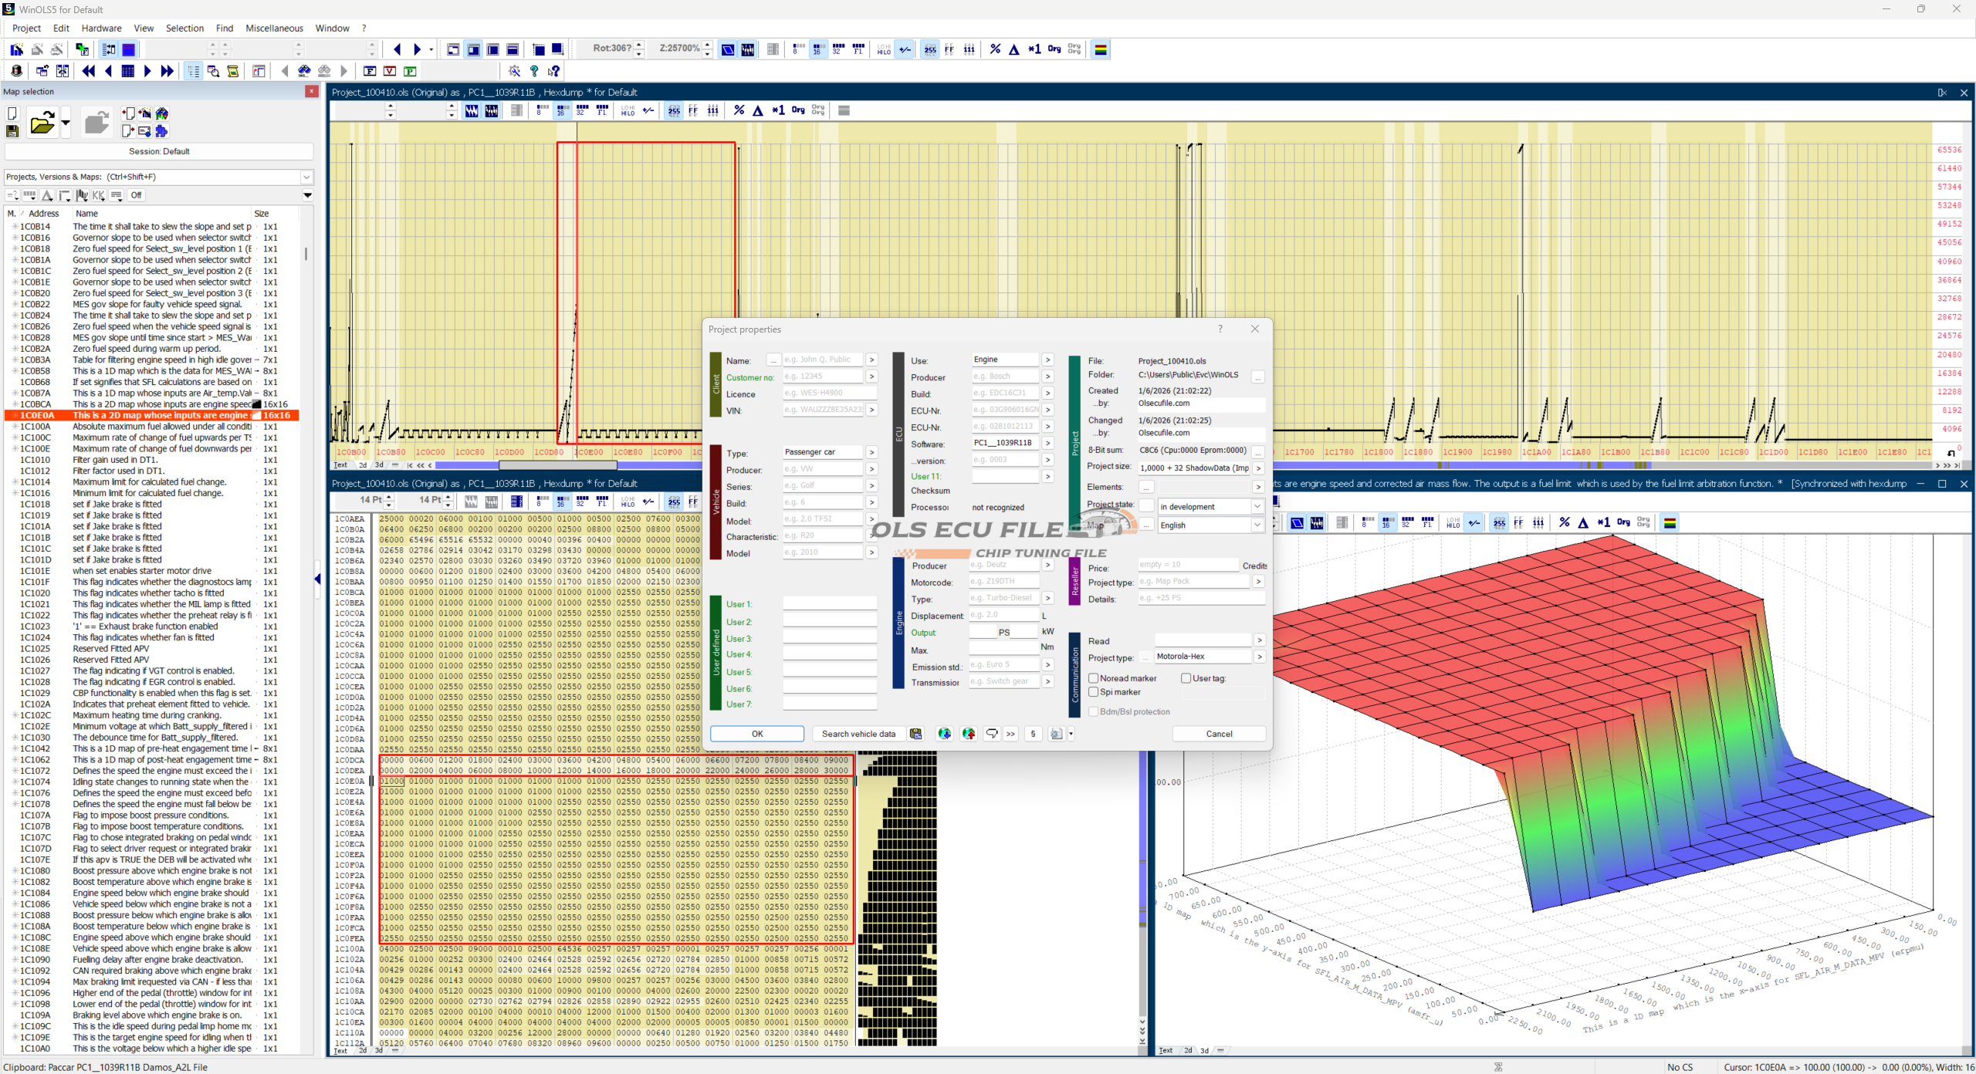
Task: Click the rainbow color scheme toolbar icon
Action: (1101, 49)
